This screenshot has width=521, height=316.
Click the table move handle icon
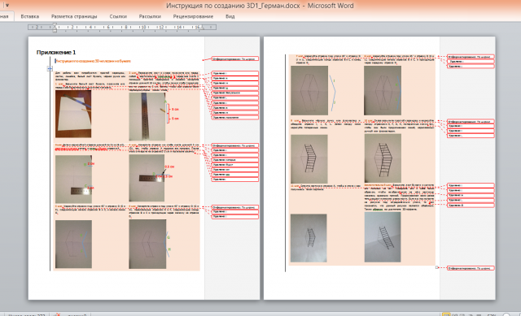(50, 68)
